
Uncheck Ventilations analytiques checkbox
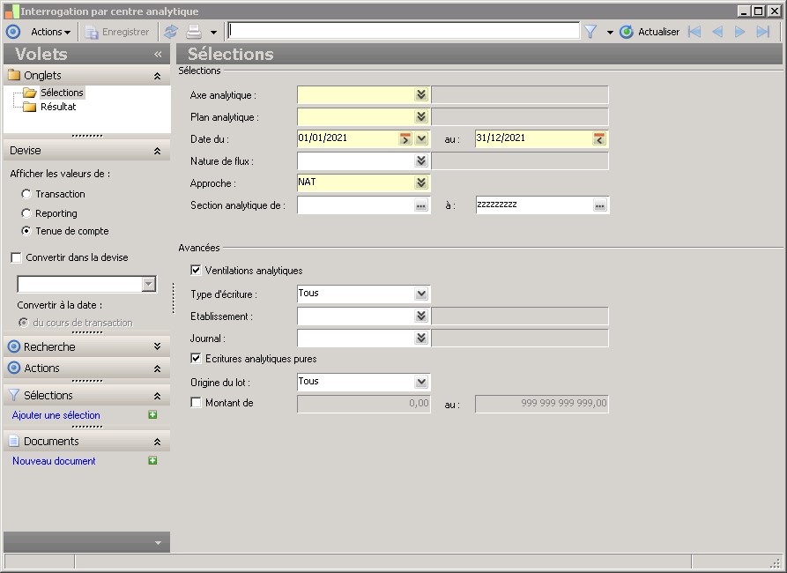coord(196,271)
